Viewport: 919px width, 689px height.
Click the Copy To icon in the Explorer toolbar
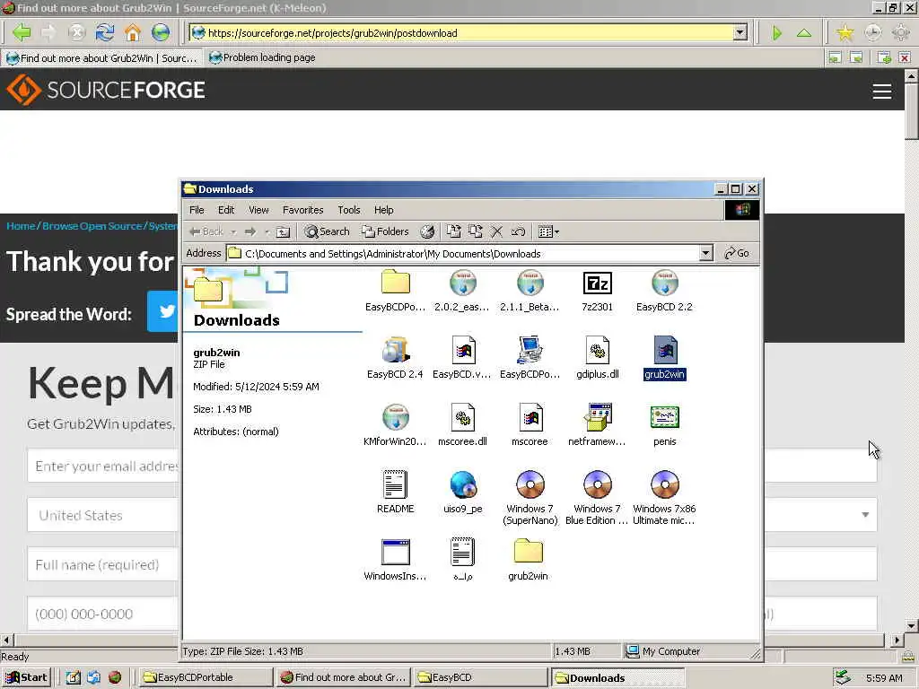point(476,231)
